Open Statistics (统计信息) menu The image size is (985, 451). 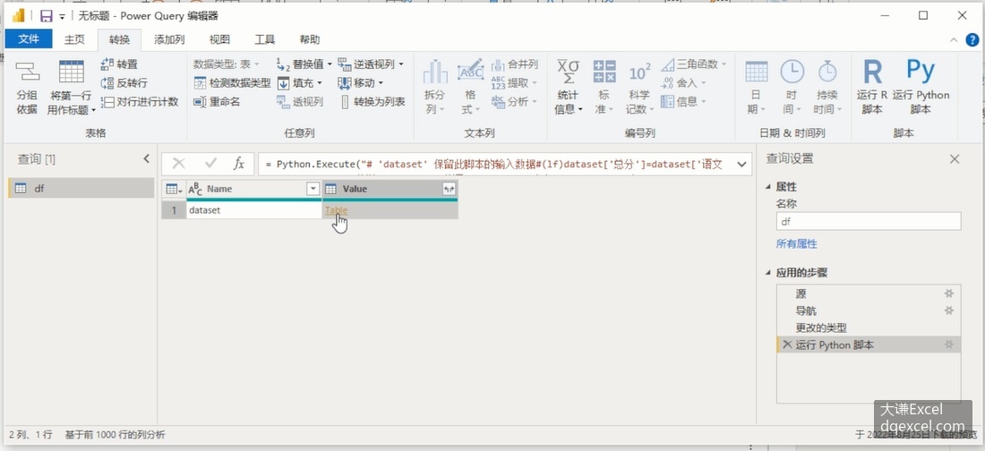pyautogui.click(x=568, y=87)
